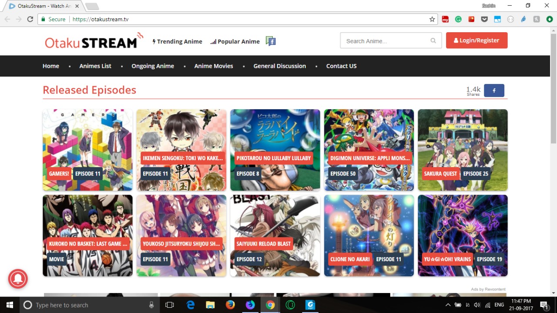Screen dimensions: 557x313
Task: Click the Secure padlock site info
Action: click(x=52, y=19)
